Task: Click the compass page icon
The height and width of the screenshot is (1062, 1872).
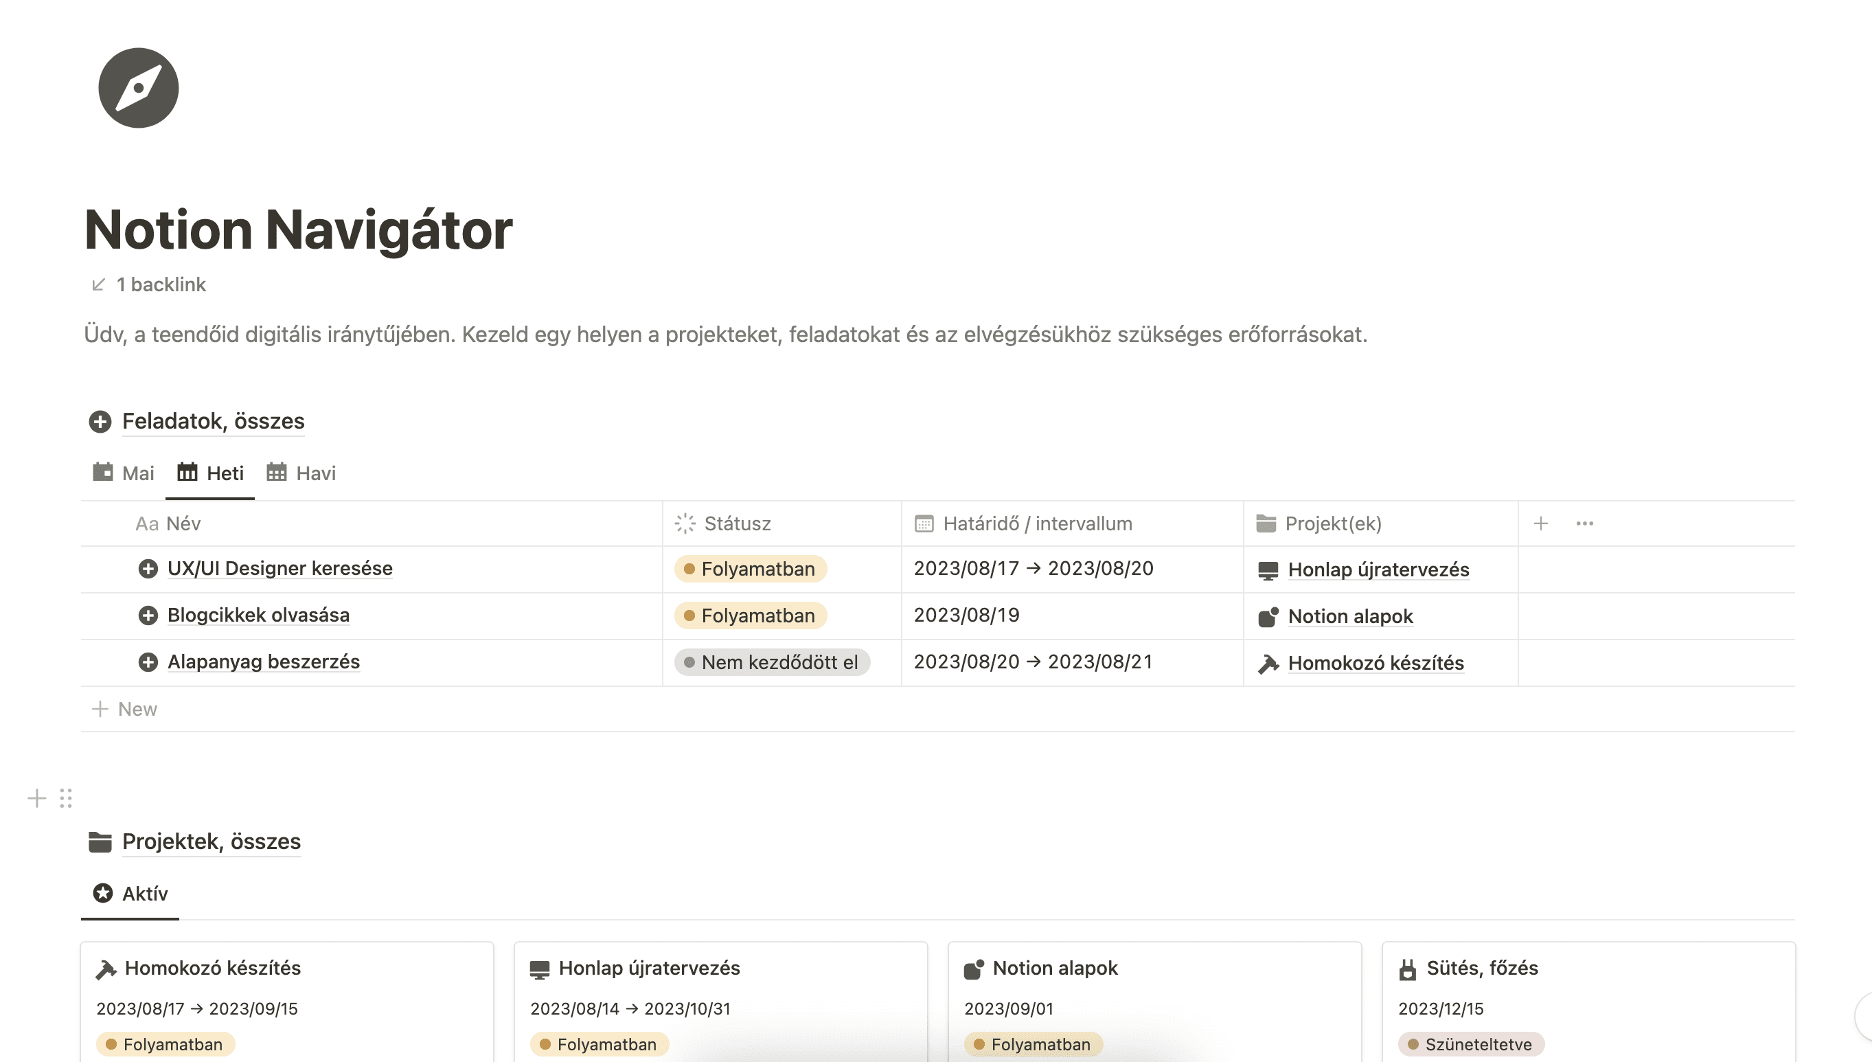Action: (x=139, y=87)
